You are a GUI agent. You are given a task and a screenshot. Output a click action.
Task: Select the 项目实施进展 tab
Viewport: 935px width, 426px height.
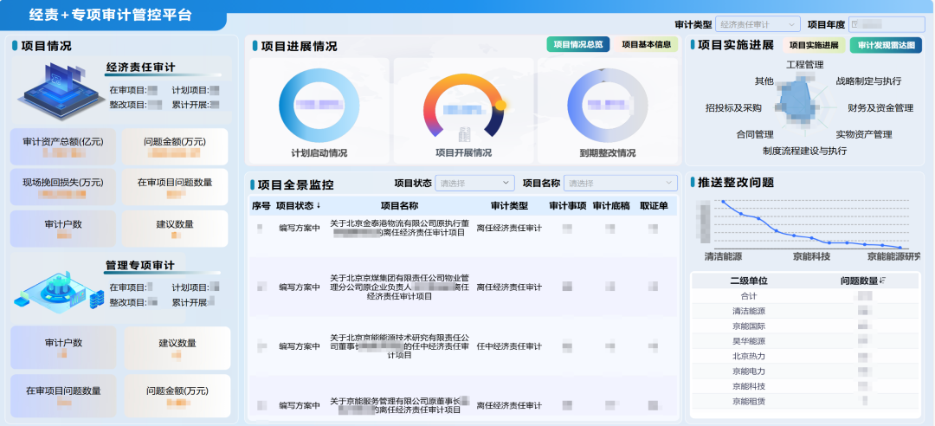(814, 45)
